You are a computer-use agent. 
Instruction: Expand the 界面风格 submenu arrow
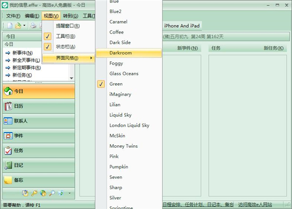pos(91,58)
